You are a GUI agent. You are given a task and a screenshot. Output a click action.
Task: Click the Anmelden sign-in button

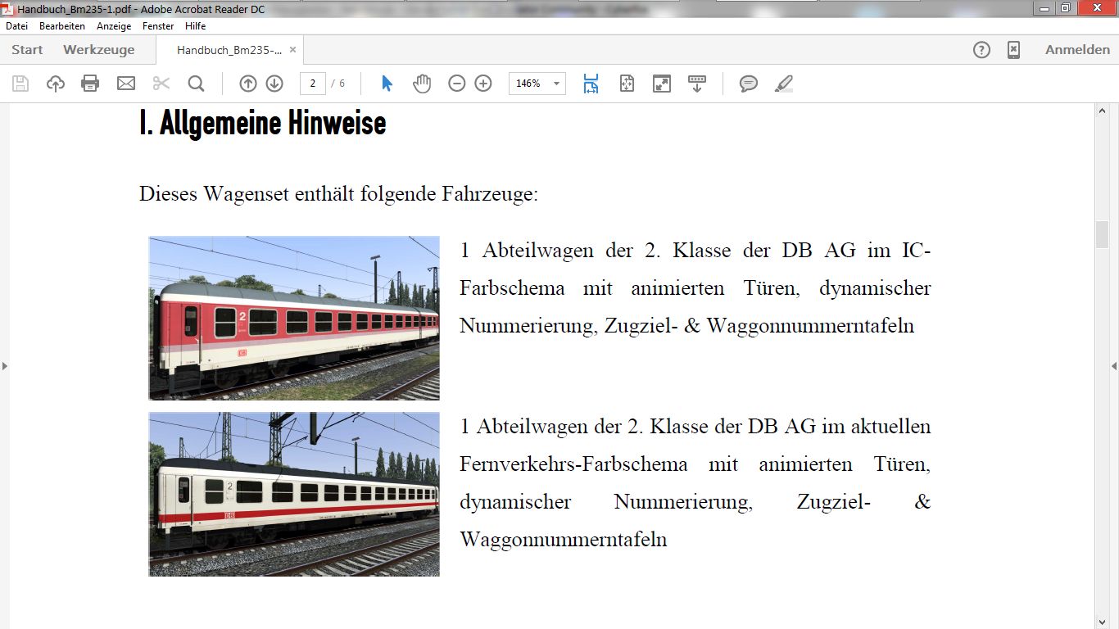point(1077,50)
